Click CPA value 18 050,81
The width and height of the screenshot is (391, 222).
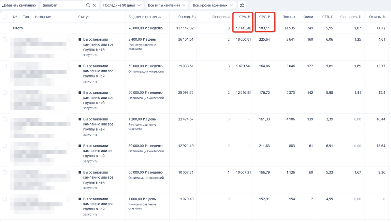[x=243, y=39]
